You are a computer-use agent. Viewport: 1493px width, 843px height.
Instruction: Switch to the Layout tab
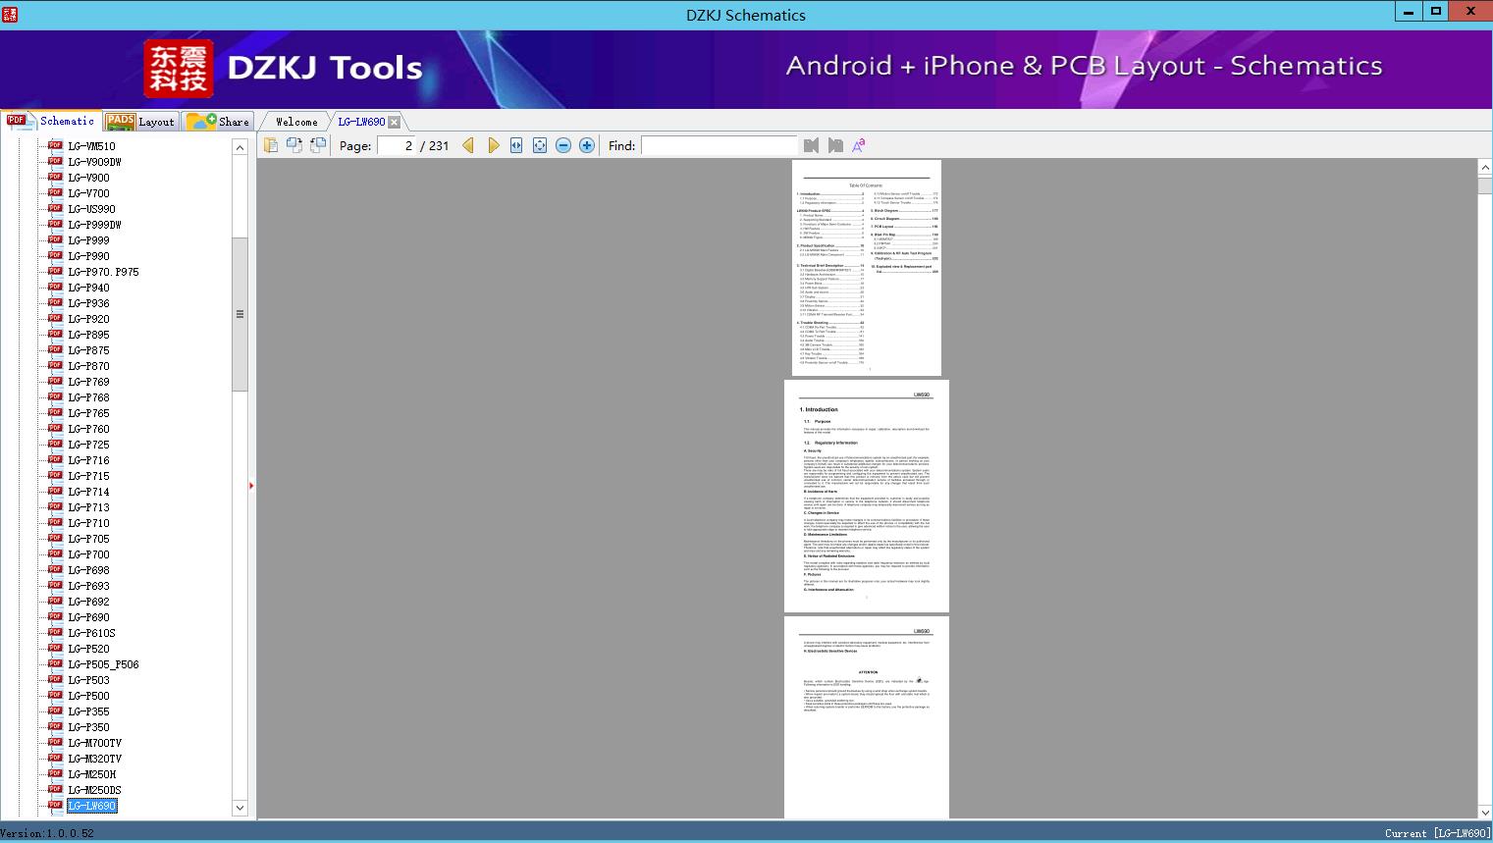(x=140, y=122)
